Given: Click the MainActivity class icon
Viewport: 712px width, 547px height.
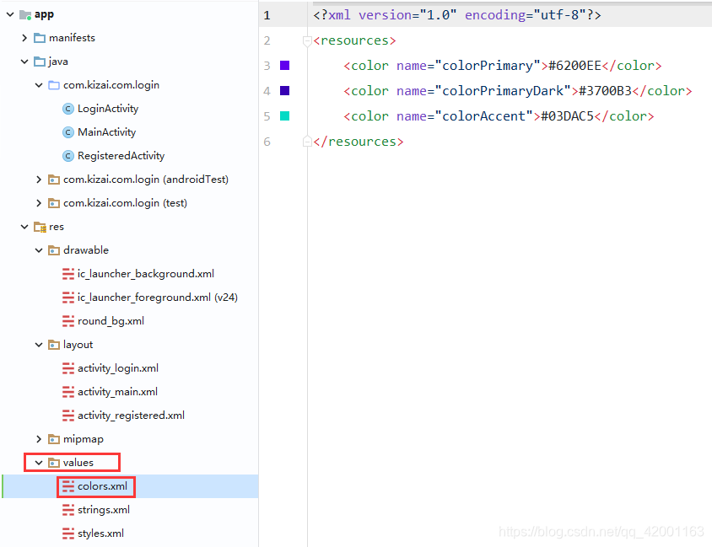Looking at the screenshot, I should coord(68,132).
